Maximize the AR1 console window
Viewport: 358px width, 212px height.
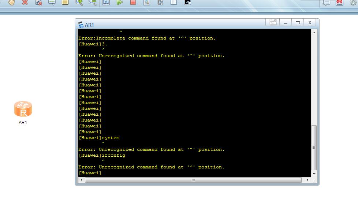tap(298, 23)
